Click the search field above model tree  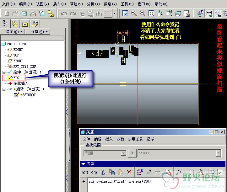click(32, 38)
